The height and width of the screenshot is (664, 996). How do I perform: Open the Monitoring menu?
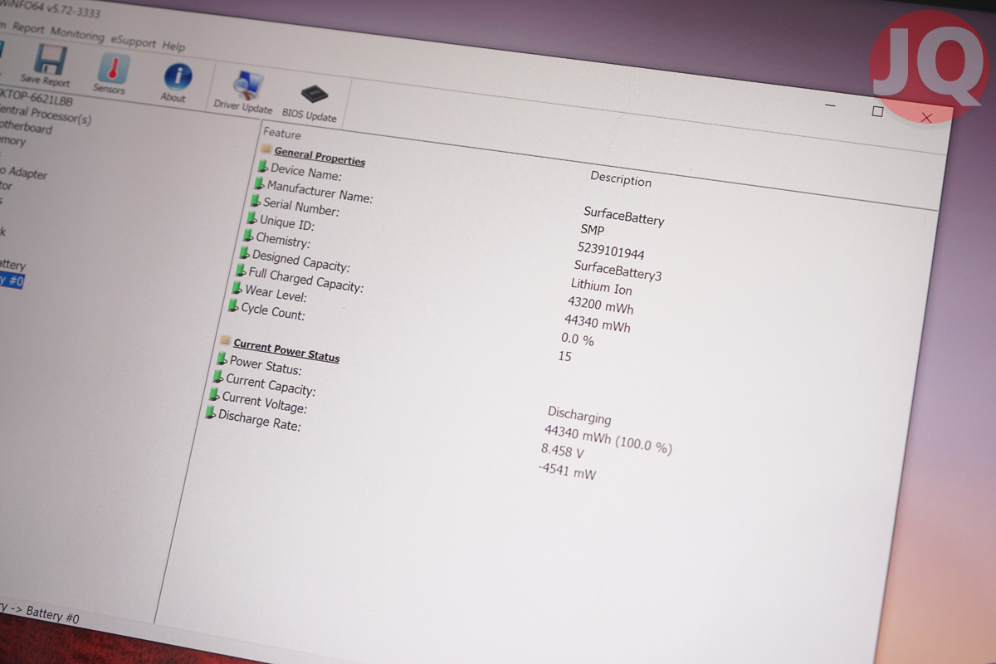point(77,34)
